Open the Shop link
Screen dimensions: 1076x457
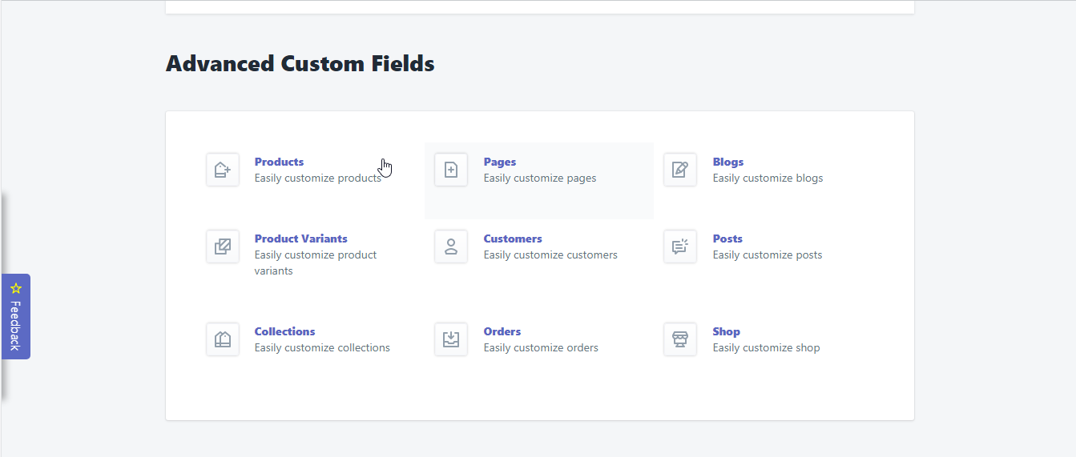[727, 331]
